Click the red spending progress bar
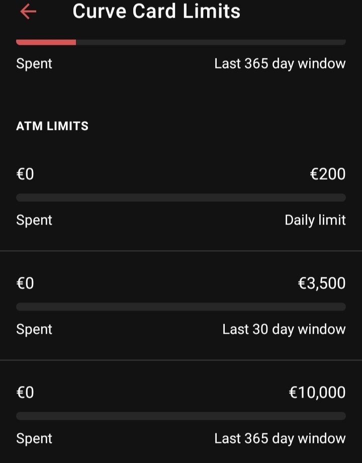The height and width of the screenshot is (463, 362). tap(181, 42)
